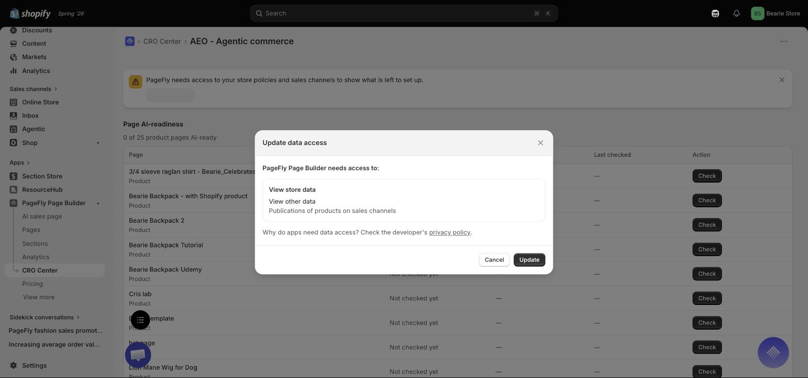Viewport: 808px width, 378px height.
Task: Open the developer's privacy policy link
Action: pos(449,232)
